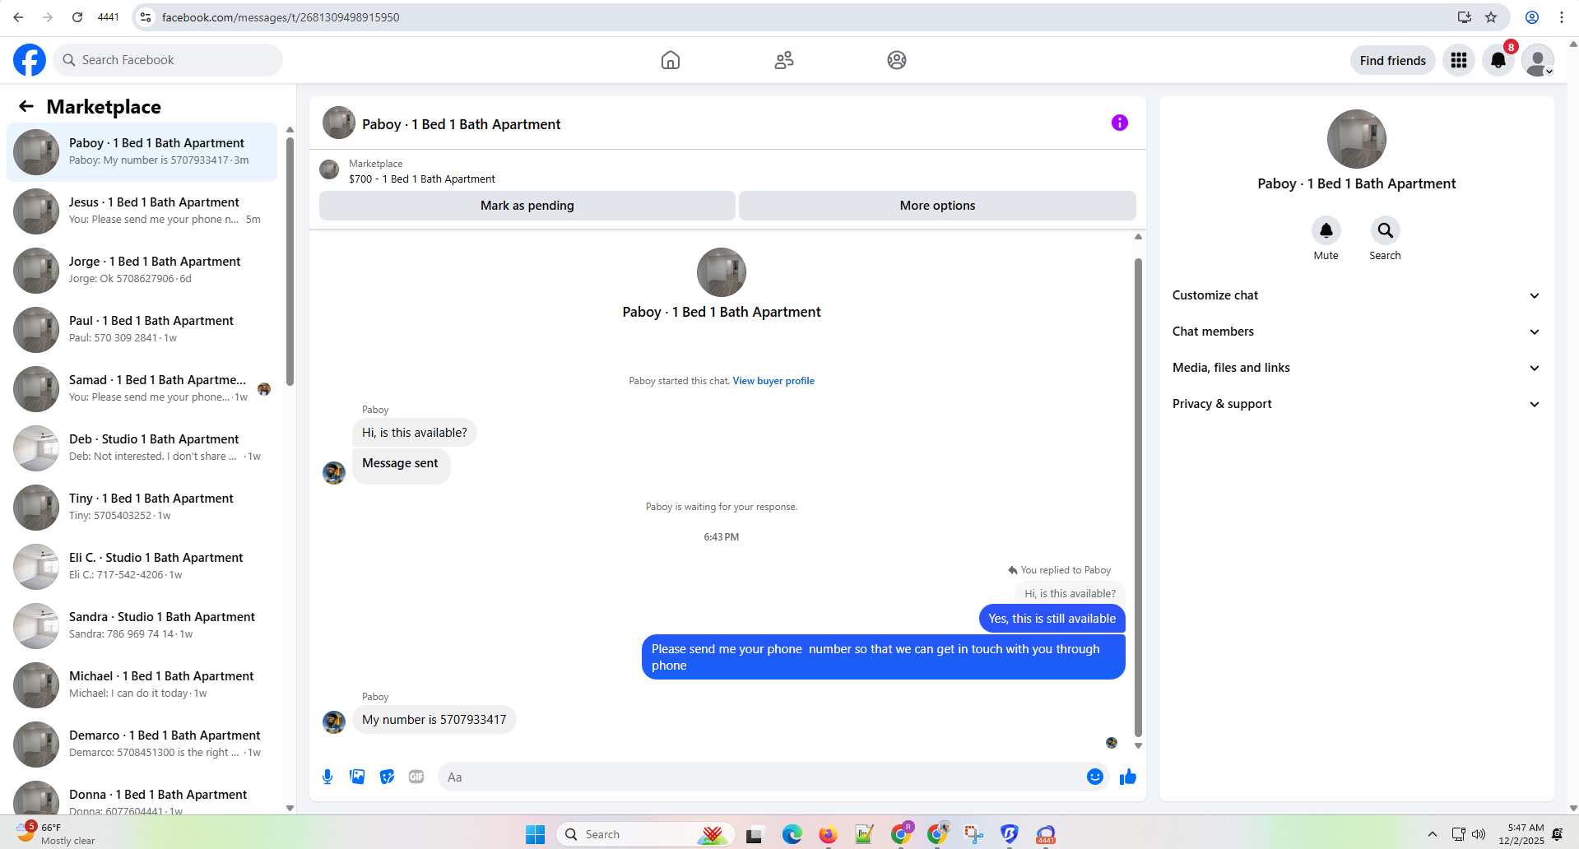Click the Search Facebook field
This screenshot has height=849, width=1579.
(168, 60)
